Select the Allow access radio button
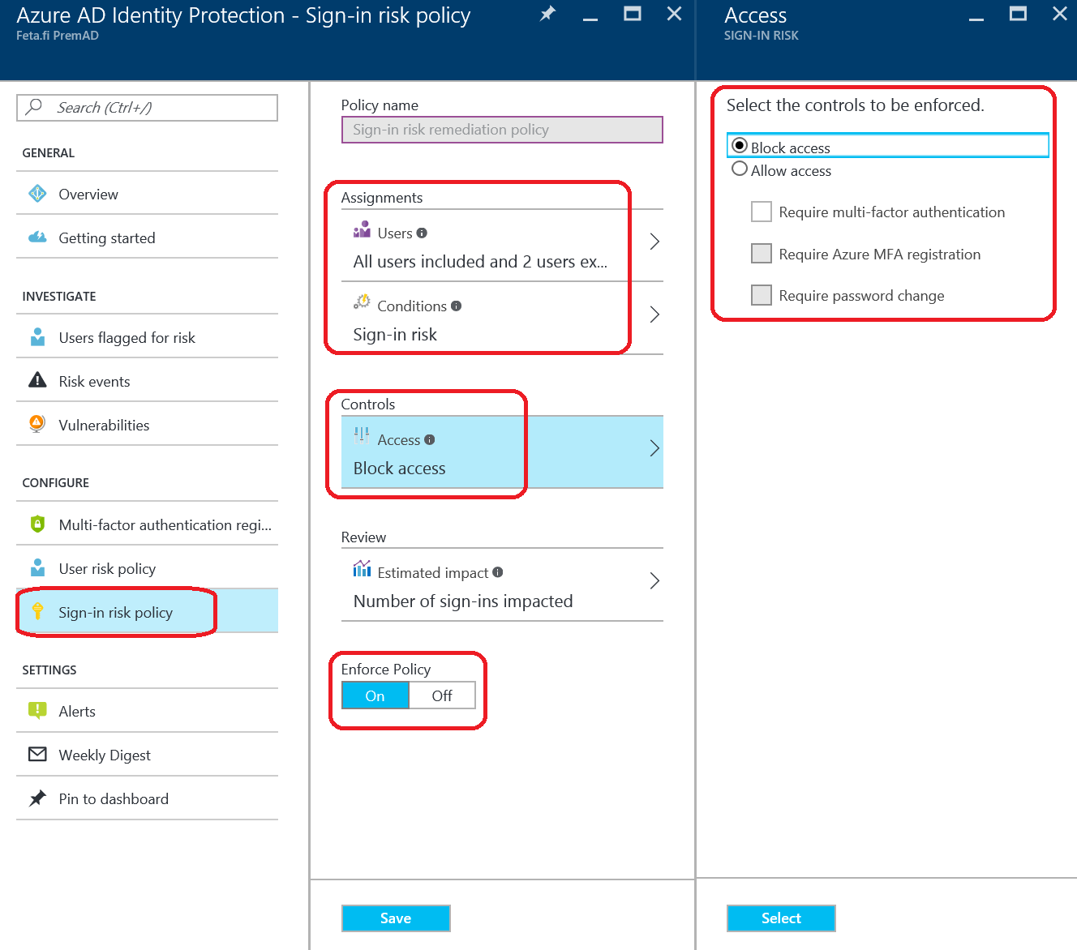Screen dimensions: 1077x950 740,169
